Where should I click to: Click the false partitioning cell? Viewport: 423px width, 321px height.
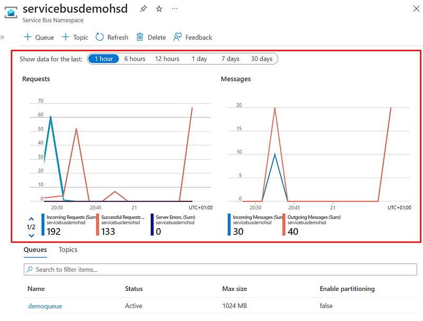click(x=326, y=306)
